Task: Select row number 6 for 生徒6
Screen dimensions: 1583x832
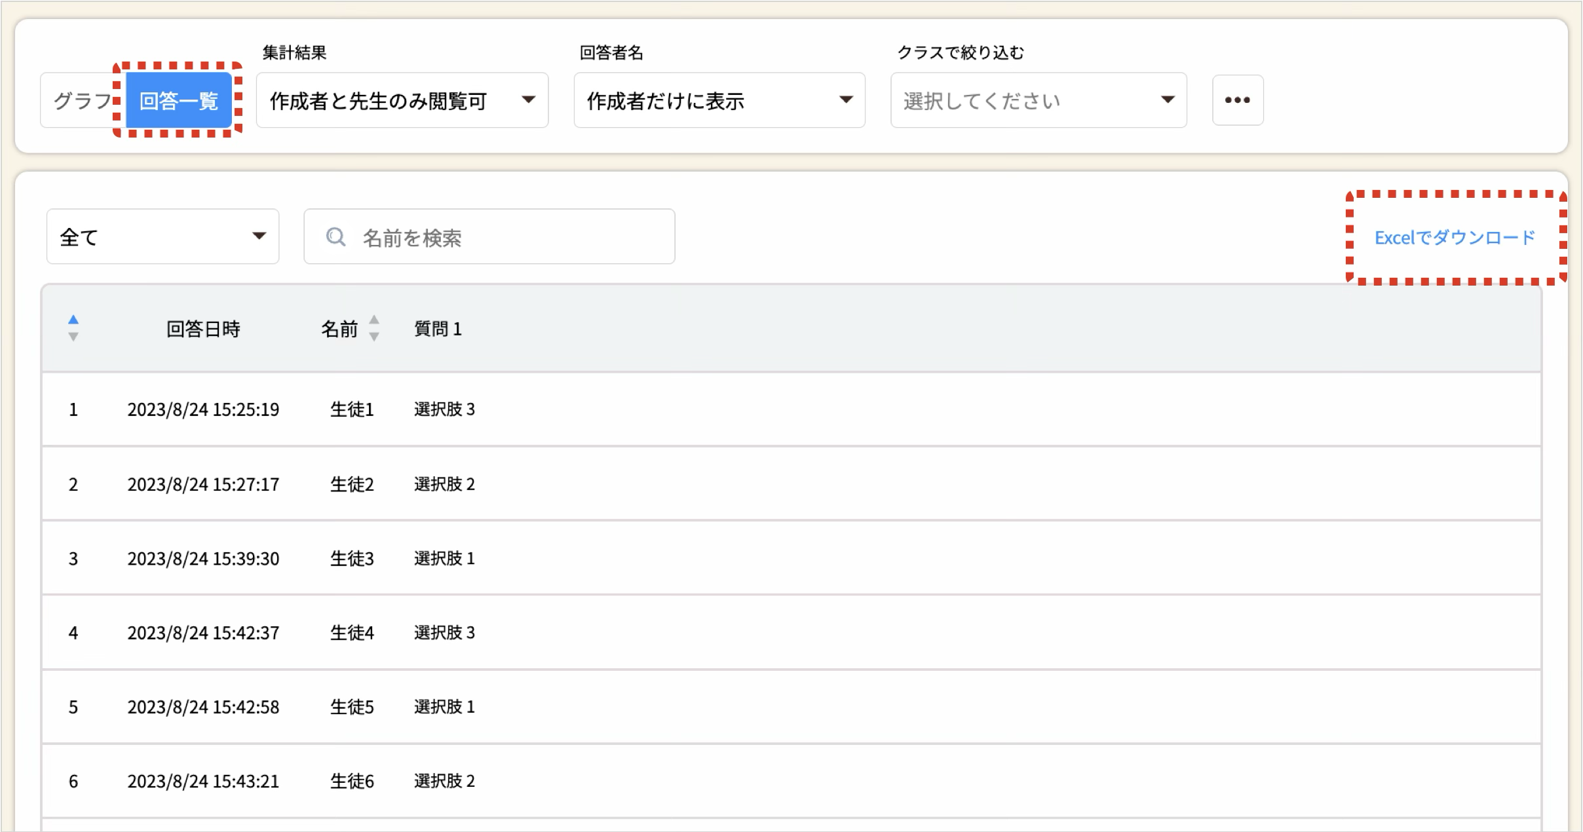Action: [73, 781]
